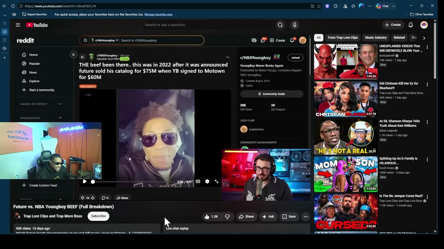Screen dimensions: 444x249
Task: Go back with the Reddit post arrow
Action: (83, 57)
